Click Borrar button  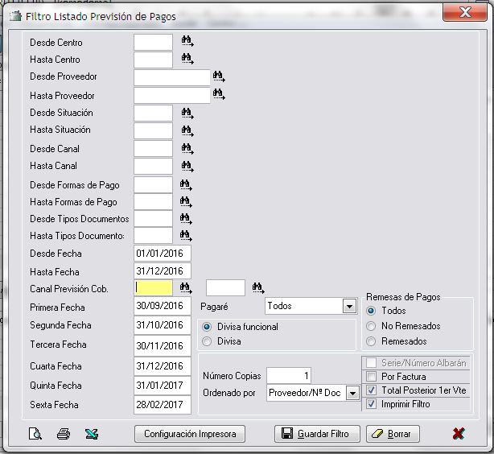point(393,434)
